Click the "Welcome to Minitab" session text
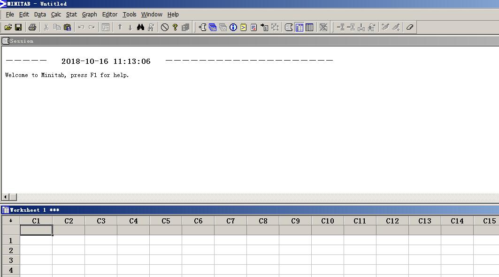Image resolution: width=499 pixels, height=277 pixels. click(x=67, y=75)
